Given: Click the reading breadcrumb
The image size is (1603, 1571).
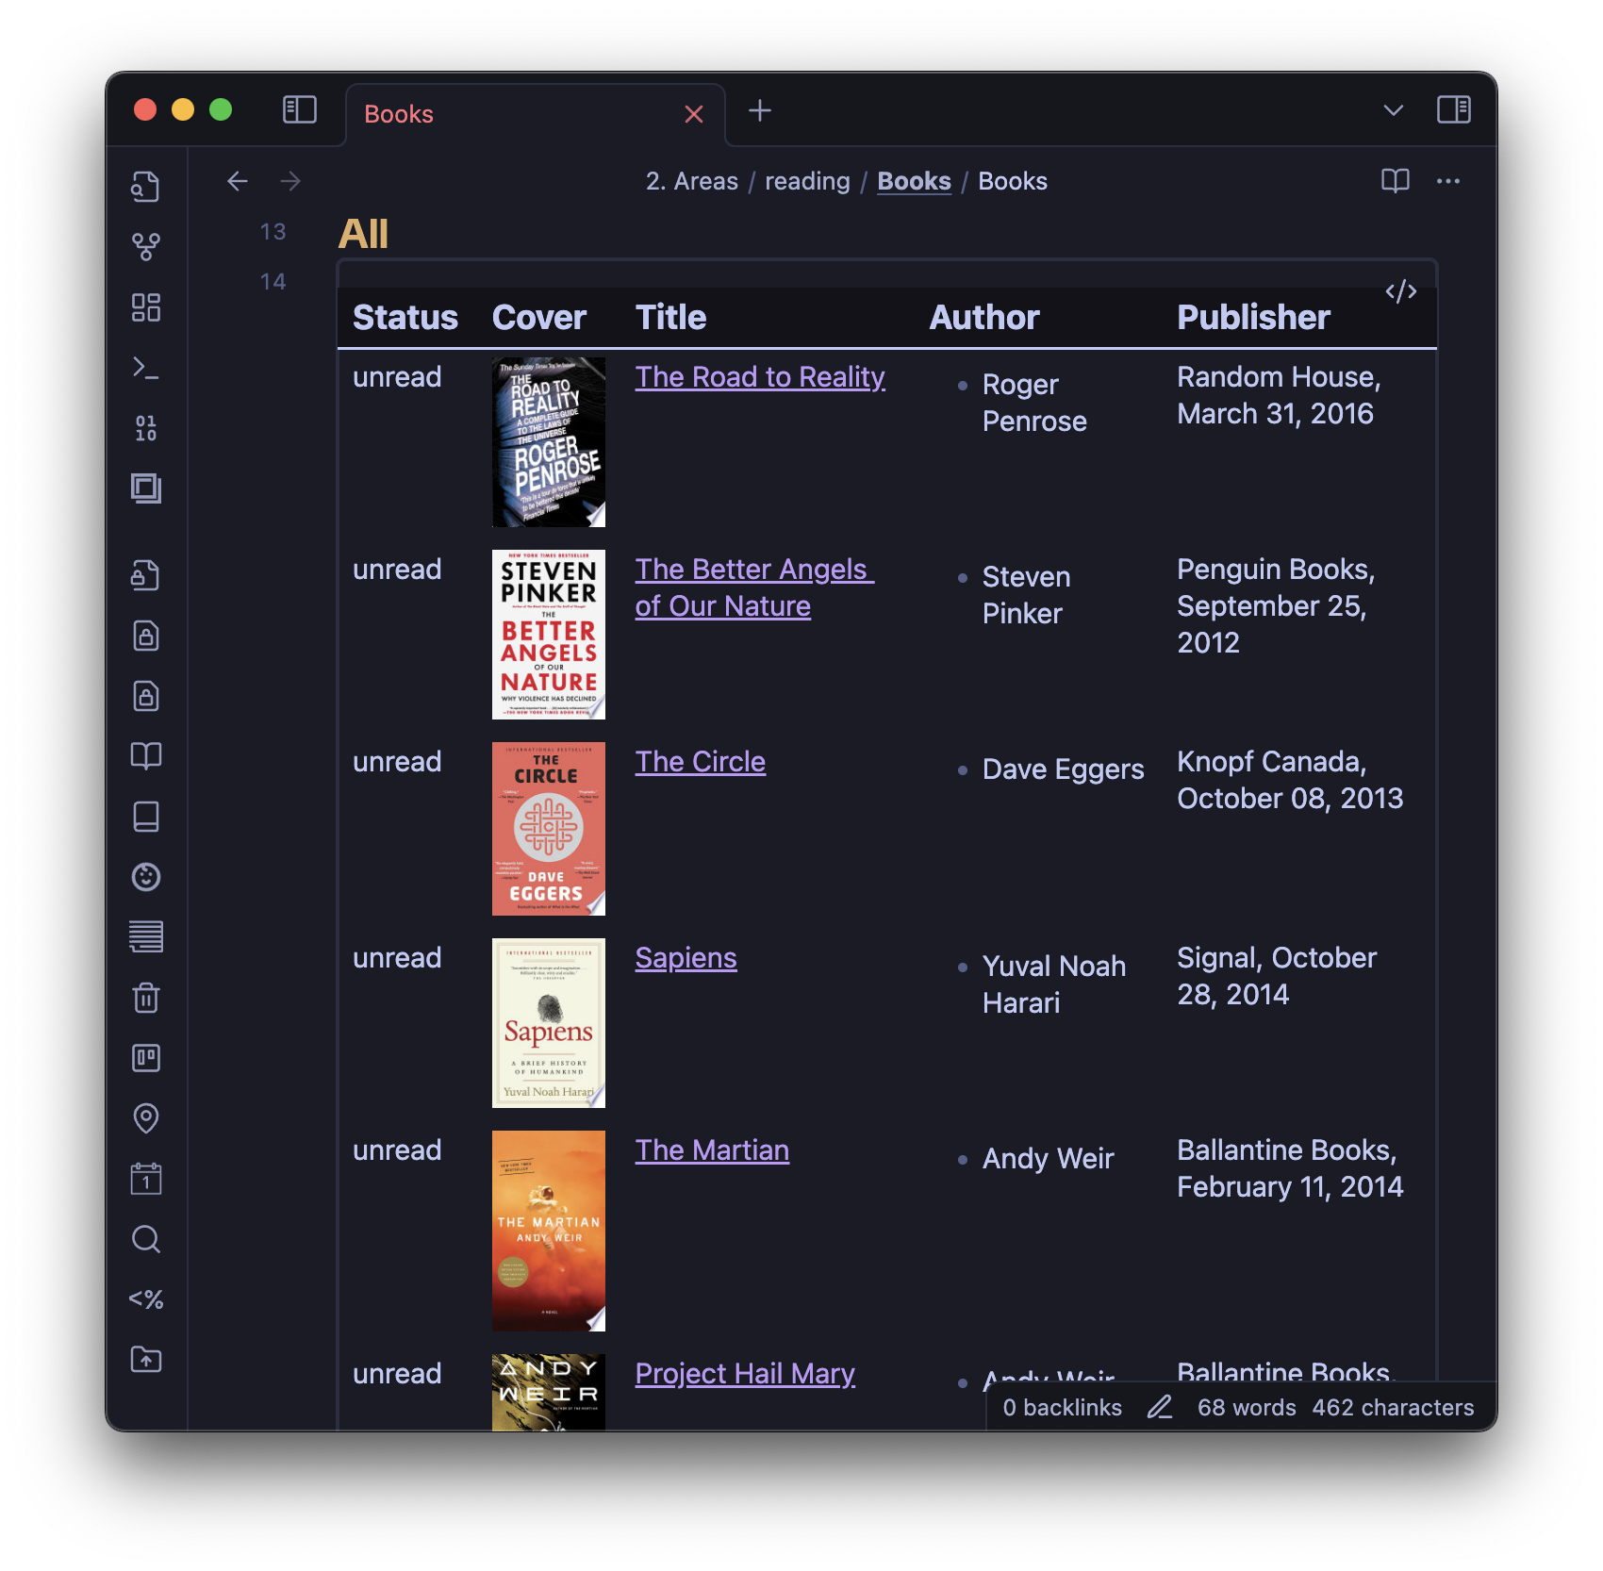Looking at the screenshot, I should [x=807, y=181].
